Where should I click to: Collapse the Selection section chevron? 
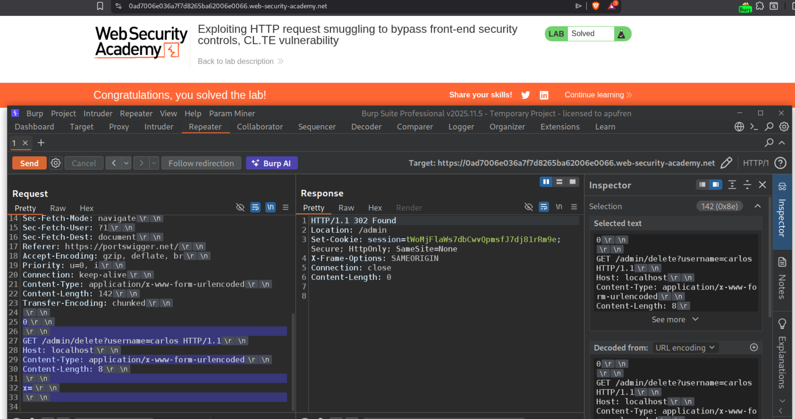(x=758, y=206)
